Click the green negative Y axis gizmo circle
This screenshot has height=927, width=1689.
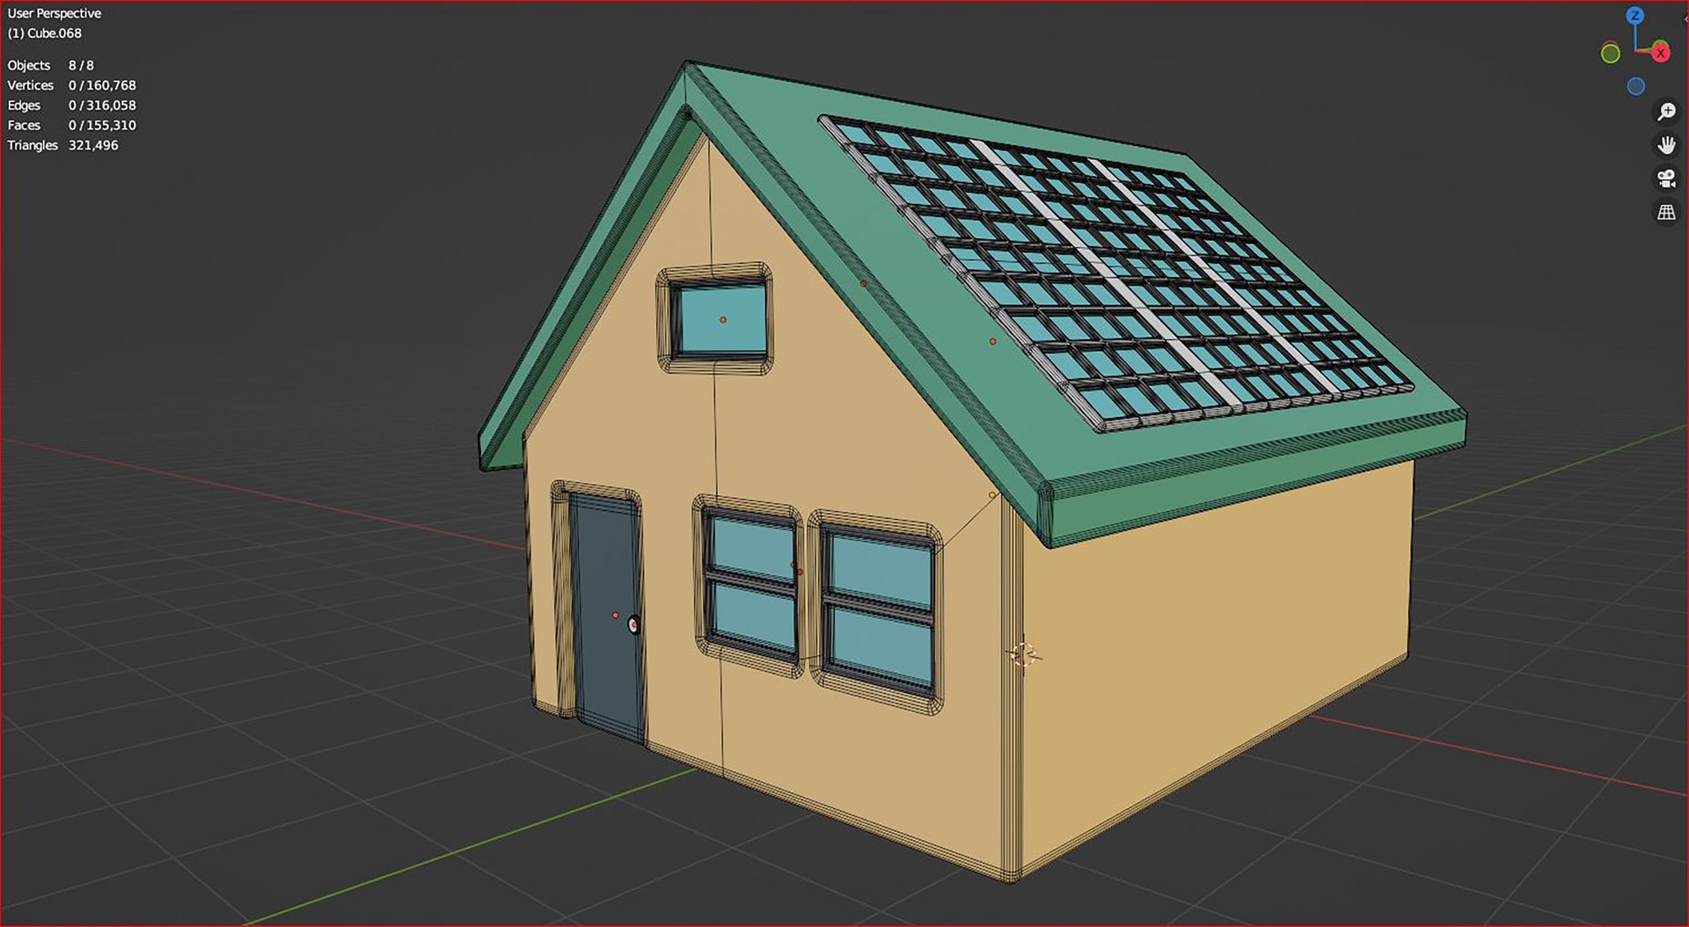click(1610, 54)
